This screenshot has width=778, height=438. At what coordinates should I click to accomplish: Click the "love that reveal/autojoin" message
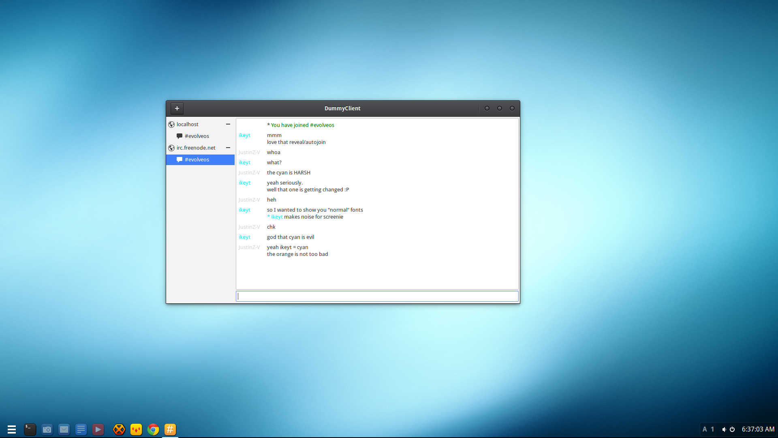[296, 142]
